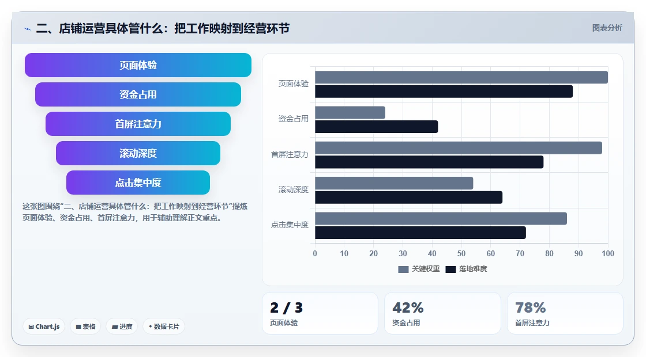646x357 pixels.
Task: Click the 首屏注意力 落地难度 dark bar
Action: (429, 162)
